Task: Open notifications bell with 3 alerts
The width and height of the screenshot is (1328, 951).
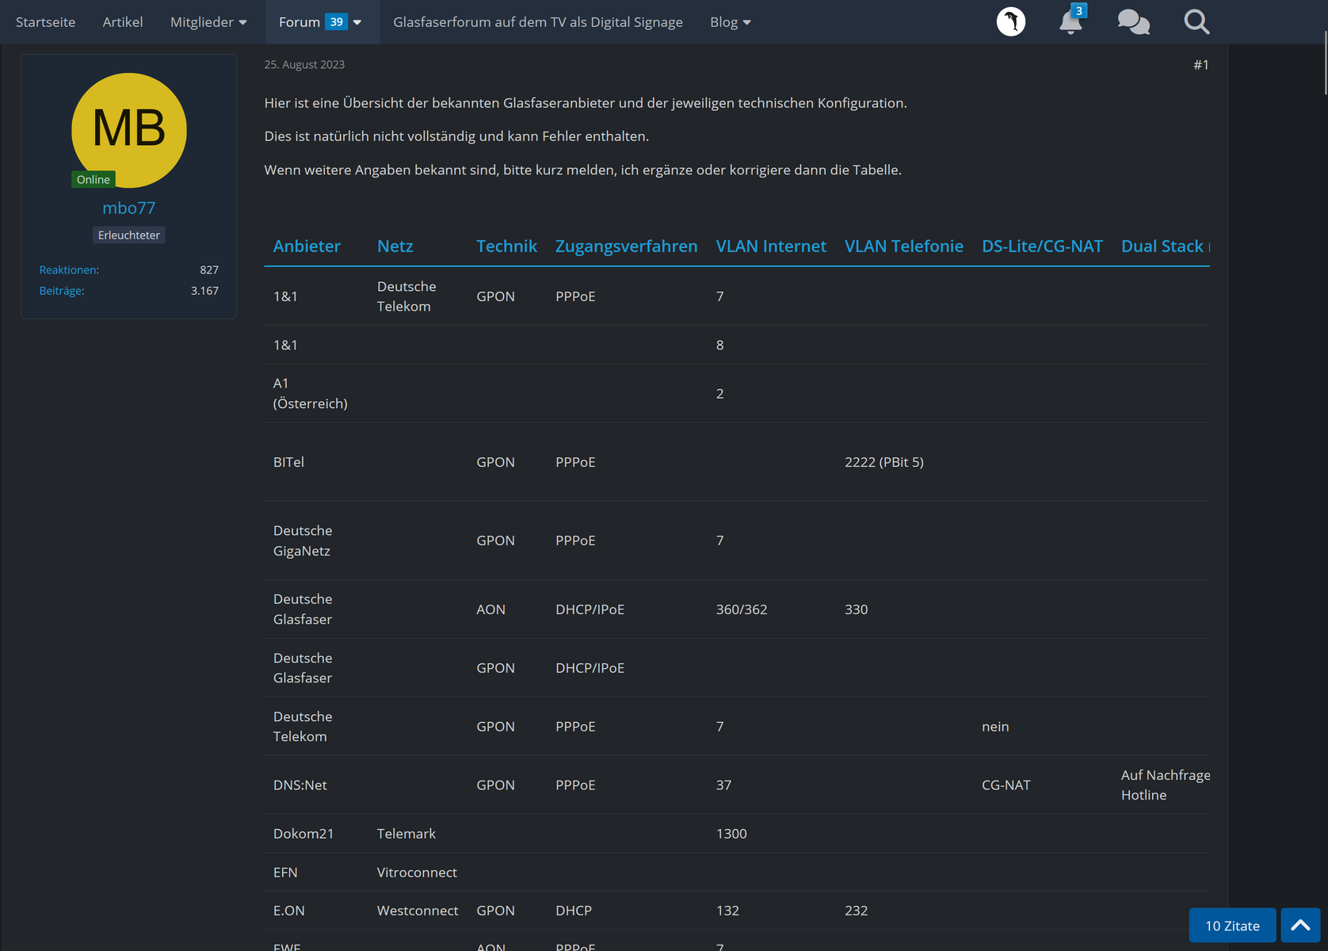Action: pos(1071,21)
